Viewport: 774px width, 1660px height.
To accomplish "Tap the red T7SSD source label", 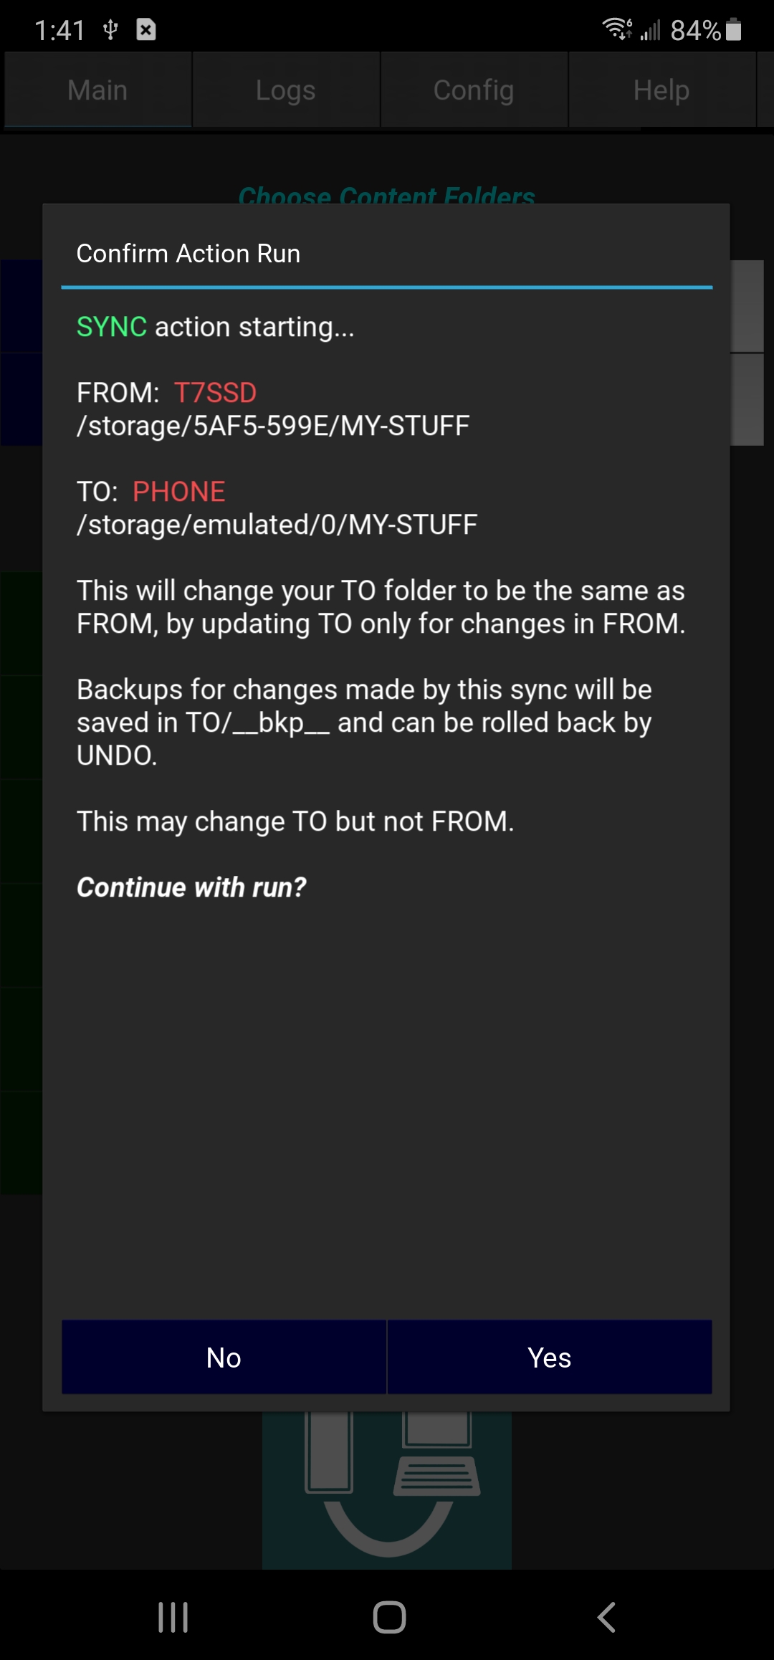I will pos(215,393).
